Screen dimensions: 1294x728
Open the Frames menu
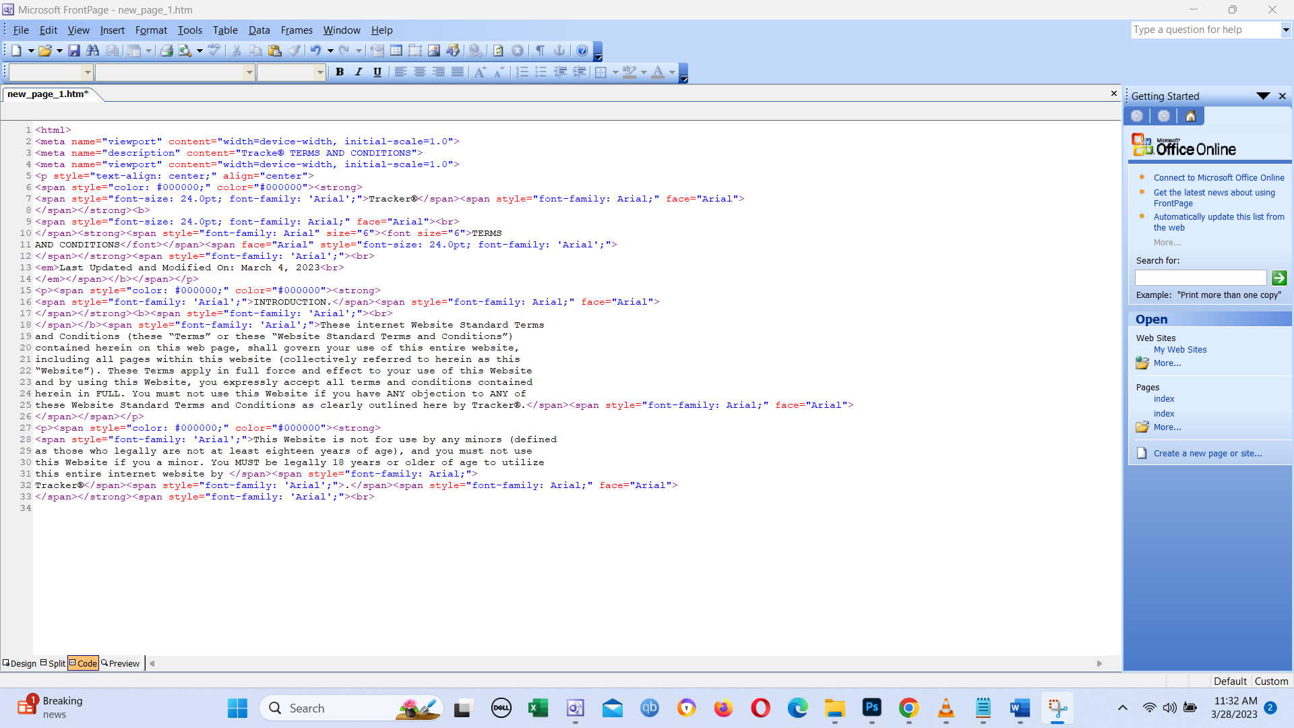tap(297, 30)
